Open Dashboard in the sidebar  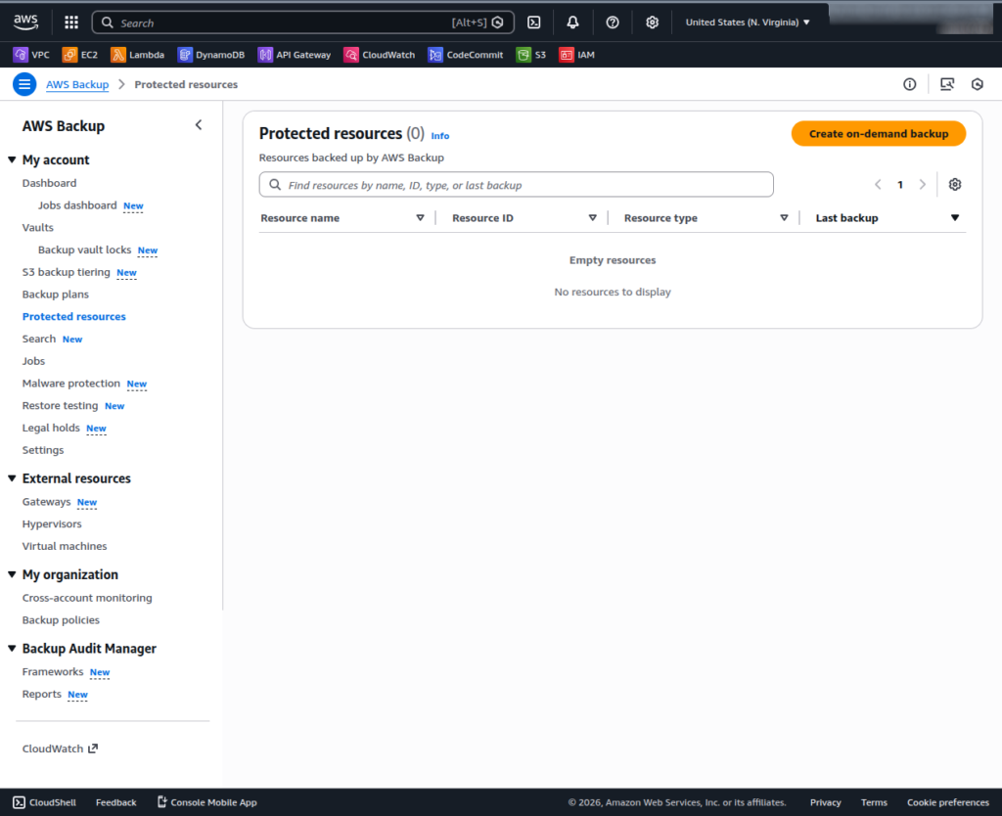49,183
